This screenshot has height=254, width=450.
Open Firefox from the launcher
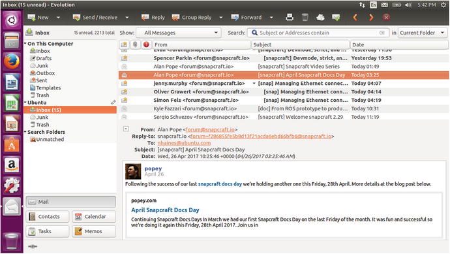tap(12, 61)
